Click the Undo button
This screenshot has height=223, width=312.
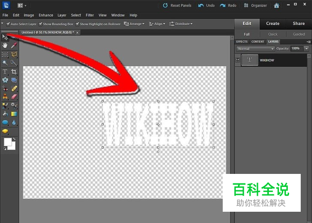[x=206, y=5]
